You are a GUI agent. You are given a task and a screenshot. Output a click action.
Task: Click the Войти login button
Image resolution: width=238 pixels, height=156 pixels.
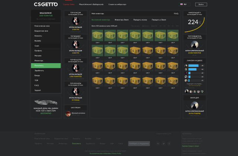click(x=201, y=4)
